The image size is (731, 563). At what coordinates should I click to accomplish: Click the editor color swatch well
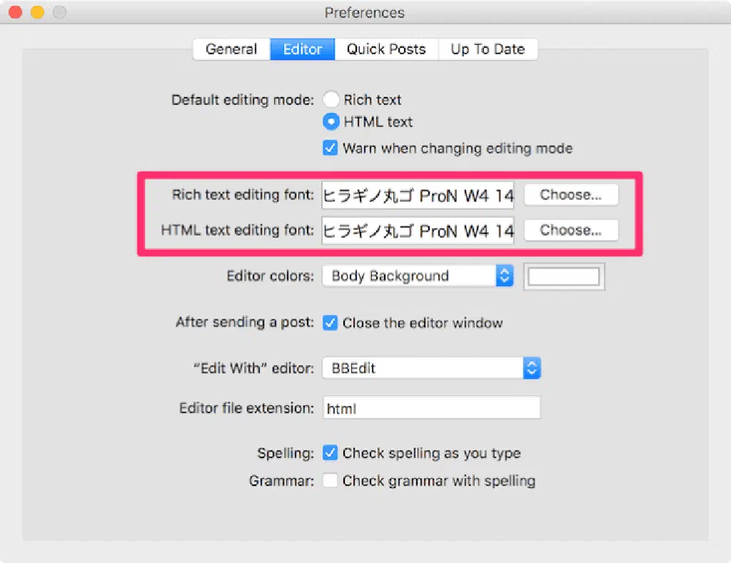point(564,276)
